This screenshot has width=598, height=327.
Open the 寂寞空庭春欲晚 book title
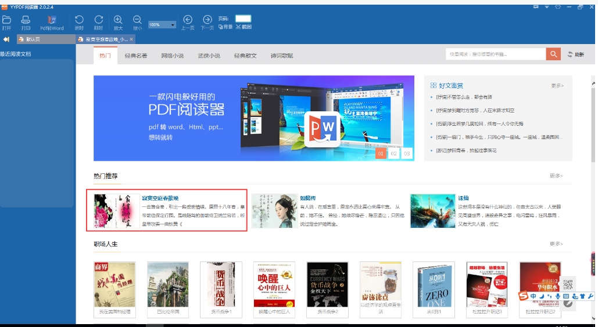click(160, 198)
